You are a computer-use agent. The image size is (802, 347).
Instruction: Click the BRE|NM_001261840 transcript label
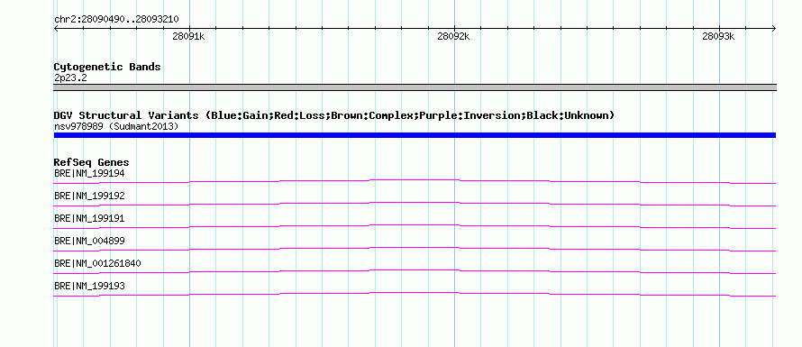97,263
